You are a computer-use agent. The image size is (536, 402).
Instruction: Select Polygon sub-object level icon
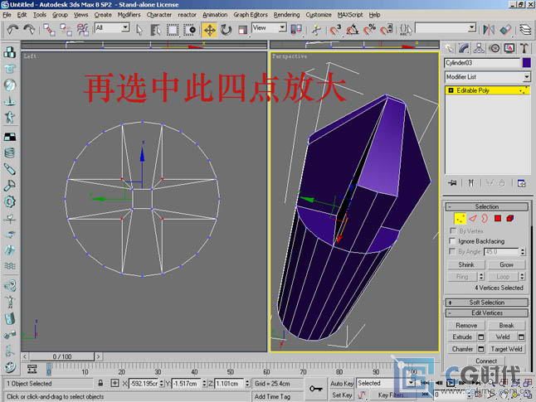point(498,218)
